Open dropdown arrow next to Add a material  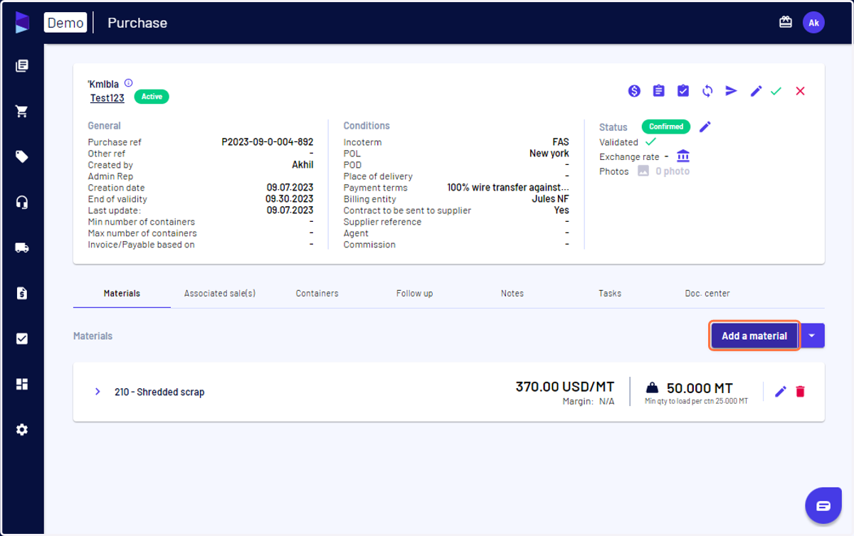click(812, 336)
